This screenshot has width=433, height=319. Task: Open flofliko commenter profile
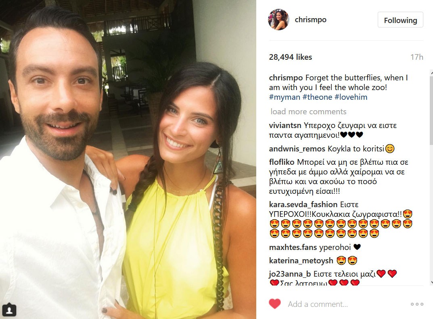pyautogui.click(x=282, y=162)
